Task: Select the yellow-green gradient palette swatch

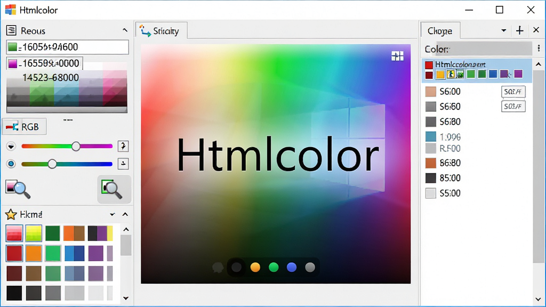Action: click(x=34, y=233)
